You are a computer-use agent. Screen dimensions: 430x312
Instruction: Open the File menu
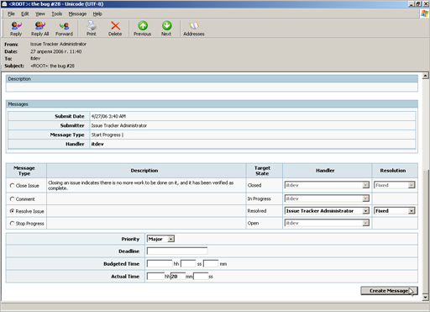coord(11,13)
